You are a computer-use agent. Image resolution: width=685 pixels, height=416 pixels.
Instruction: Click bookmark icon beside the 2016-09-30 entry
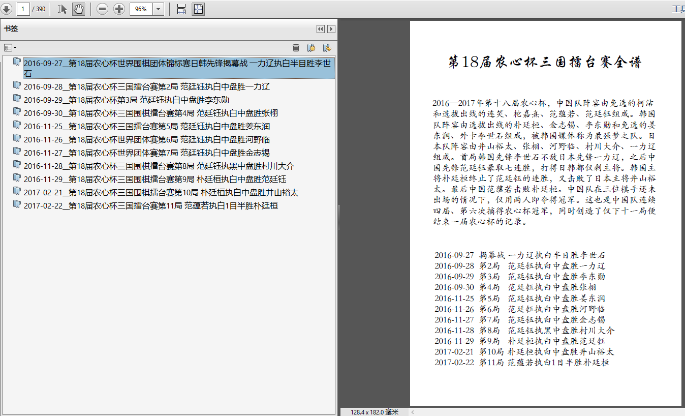[x=17, y=112]
